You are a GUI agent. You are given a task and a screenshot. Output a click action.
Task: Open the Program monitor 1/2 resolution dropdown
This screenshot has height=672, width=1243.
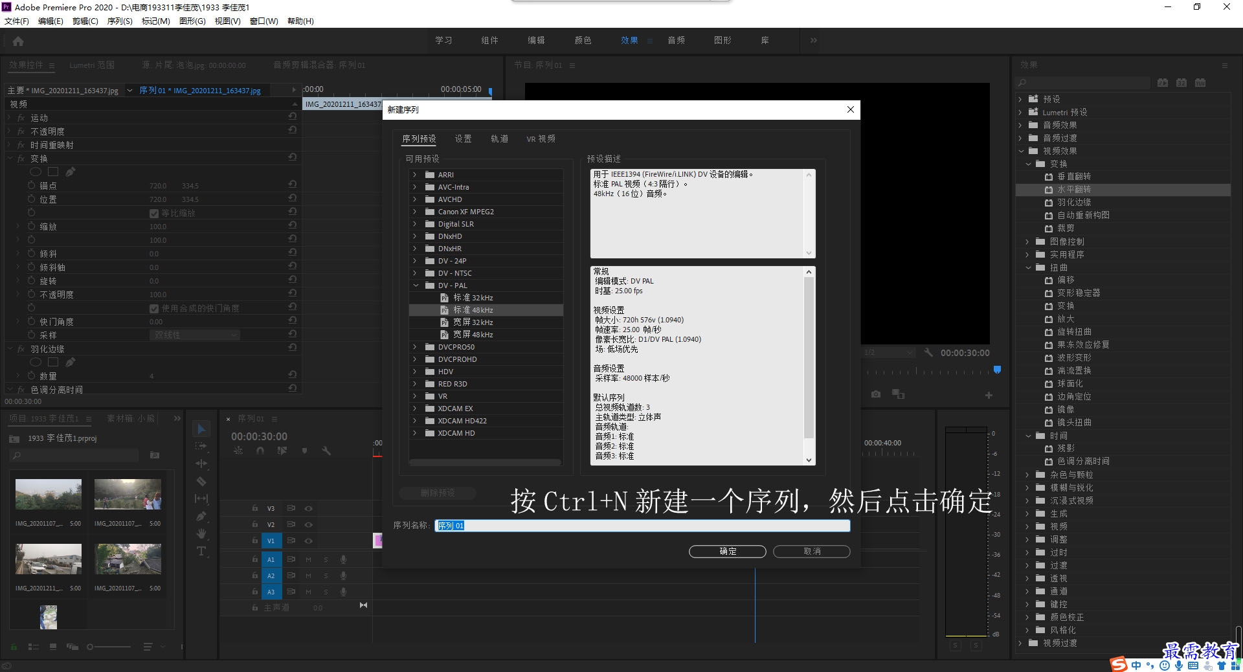888,352
